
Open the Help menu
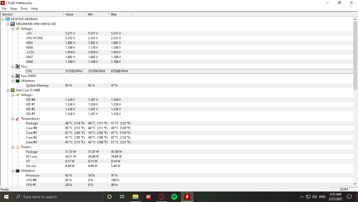click(x=34, y=9)
